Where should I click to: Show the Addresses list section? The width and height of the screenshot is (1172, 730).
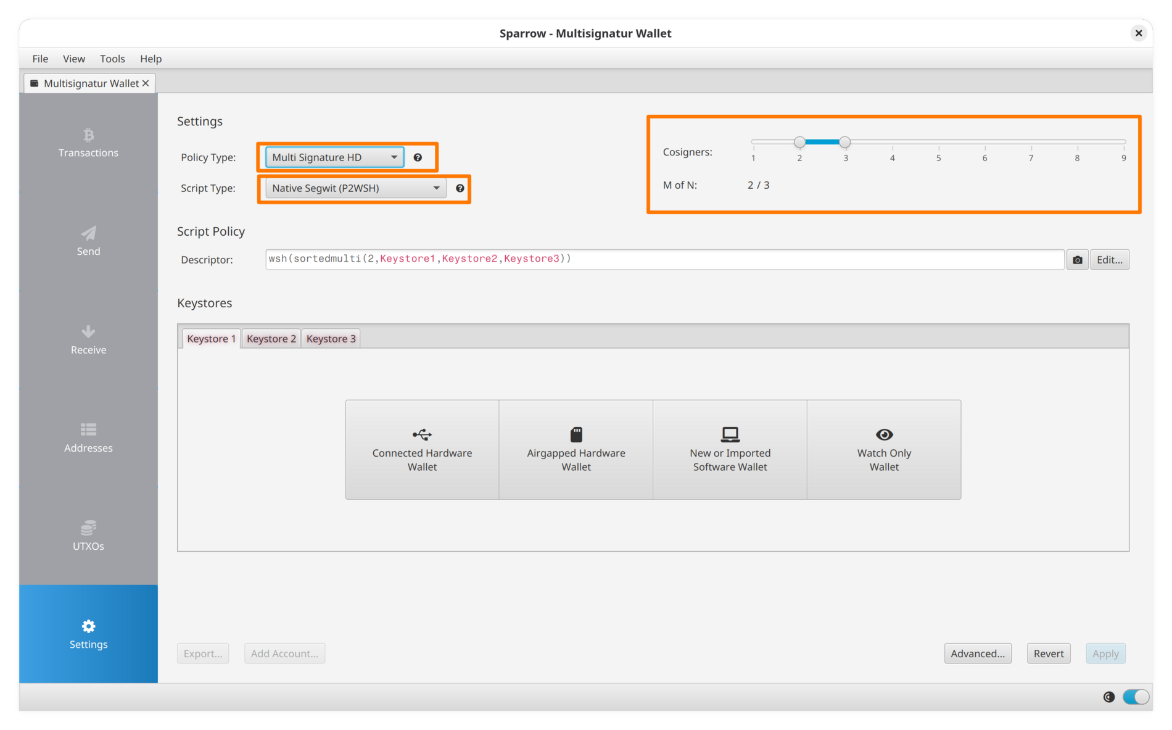click(88, 438)
